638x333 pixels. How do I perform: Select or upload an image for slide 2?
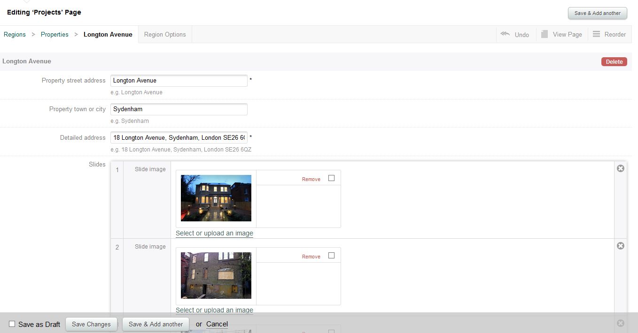point(214,310)
